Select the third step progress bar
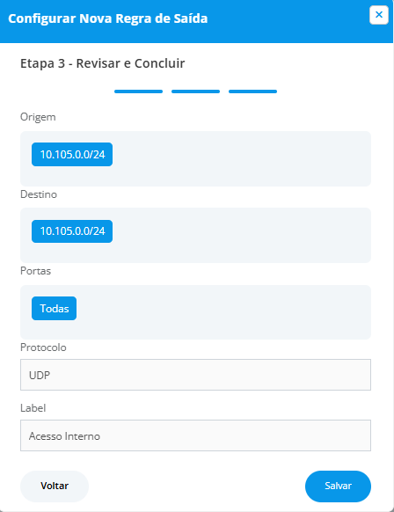 252,91
